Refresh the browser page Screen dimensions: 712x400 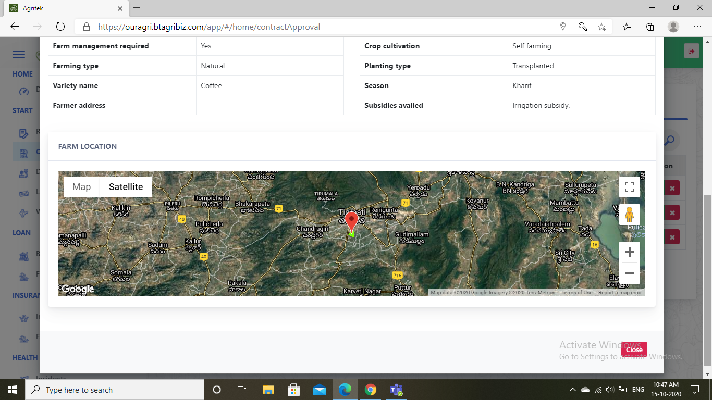pos(60,27)
